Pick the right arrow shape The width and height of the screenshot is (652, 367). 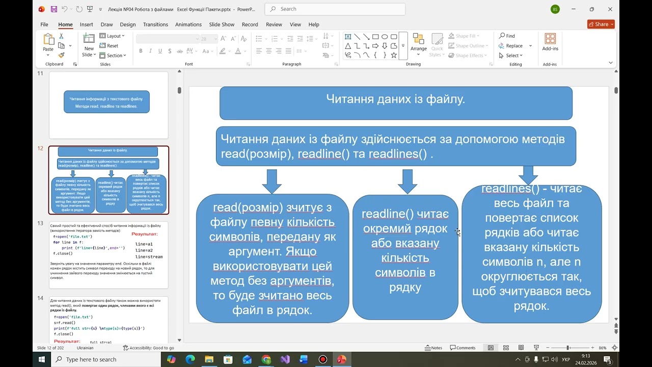pyautogui.click(x=375, y=46)
